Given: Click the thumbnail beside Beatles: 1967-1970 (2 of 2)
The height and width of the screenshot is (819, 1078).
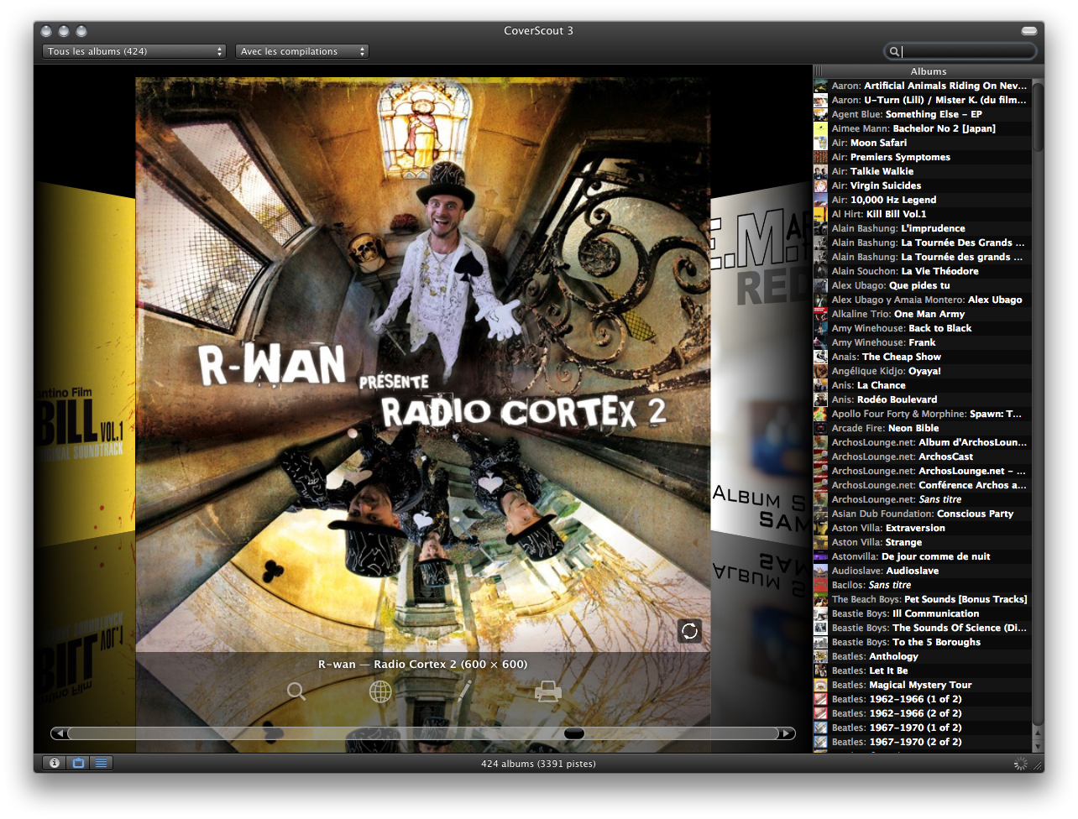Looking at the screenshot, I should click(x=820, y=742).
